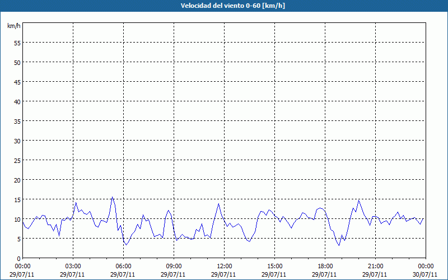Click the 29/07/11 date under 12:00
The image size is (448, 280).
click(x=223, y=274)
